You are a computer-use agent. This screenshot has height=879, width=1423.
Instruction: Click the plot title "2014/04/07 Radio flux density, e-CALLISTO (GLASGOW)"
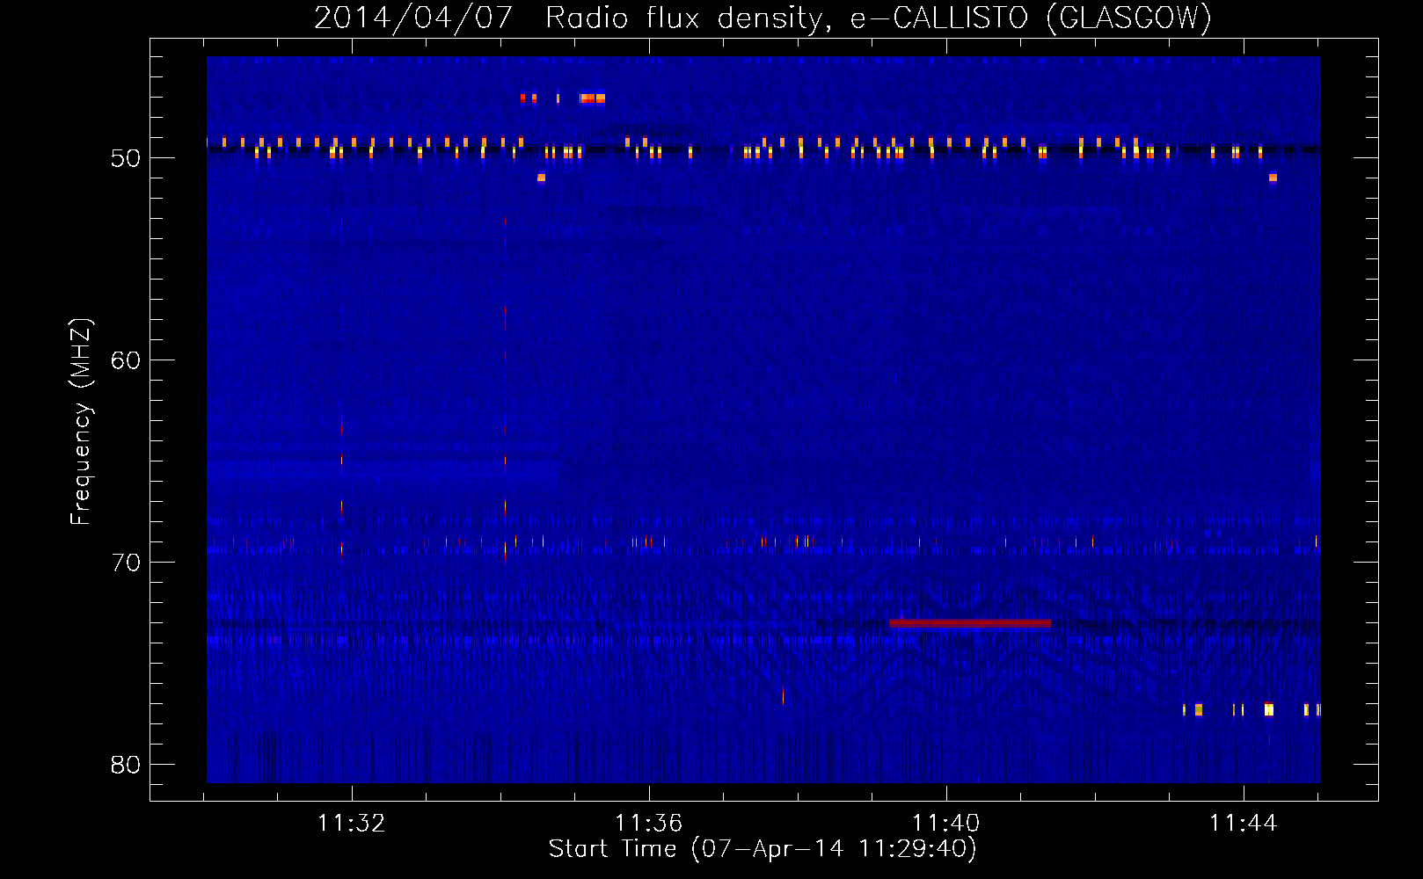[763, 18]
